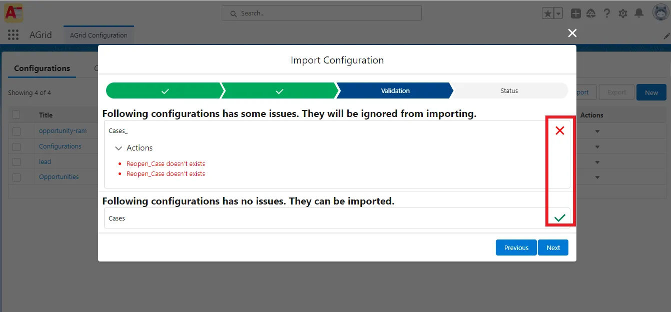This screenshot has width=671, height=312.
Task: Open the Actions dropdown for the Opportunities row
Action: click(x=597, y=177)
